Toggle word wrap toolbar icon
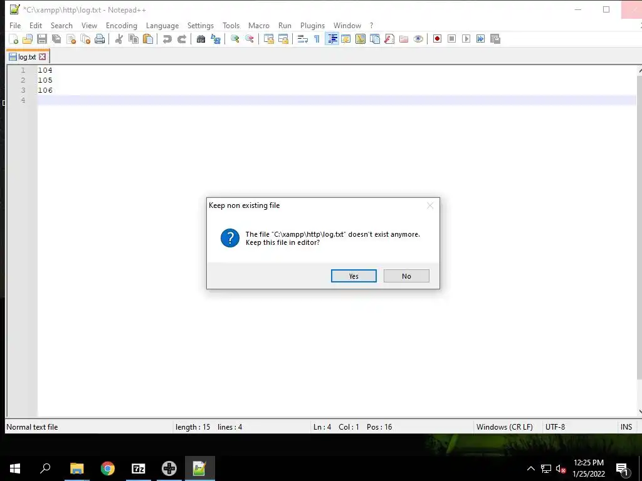642x481 pixels. [x=303, y=39]
